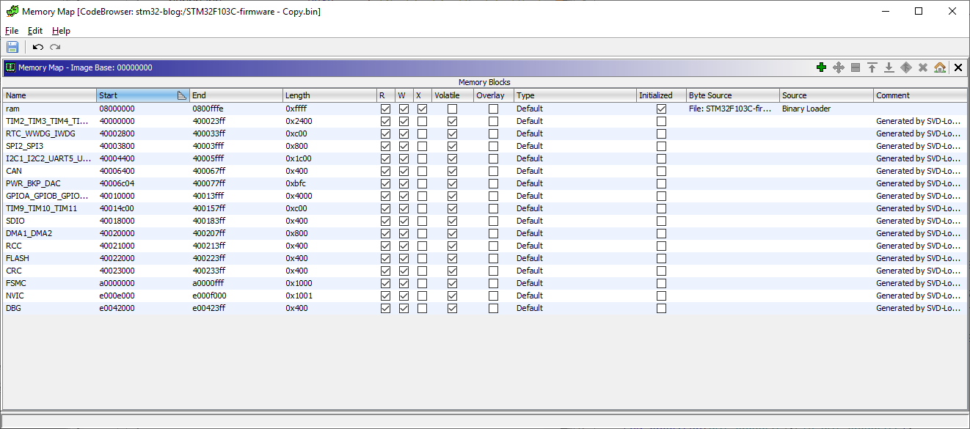Click the Undo arrow icon
The image size is (970, 429).
click(38, 47)
